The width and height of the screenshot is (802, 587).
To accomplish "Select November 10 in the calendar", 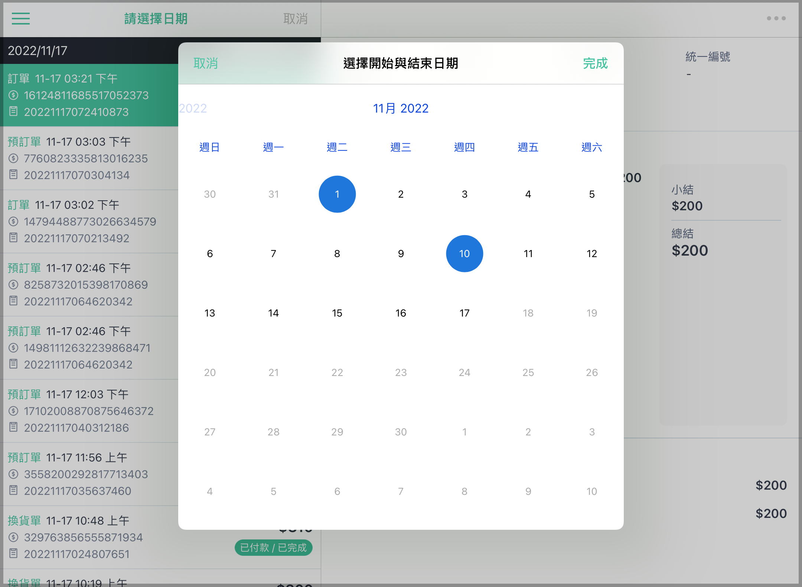I will [x=464, y=253].
